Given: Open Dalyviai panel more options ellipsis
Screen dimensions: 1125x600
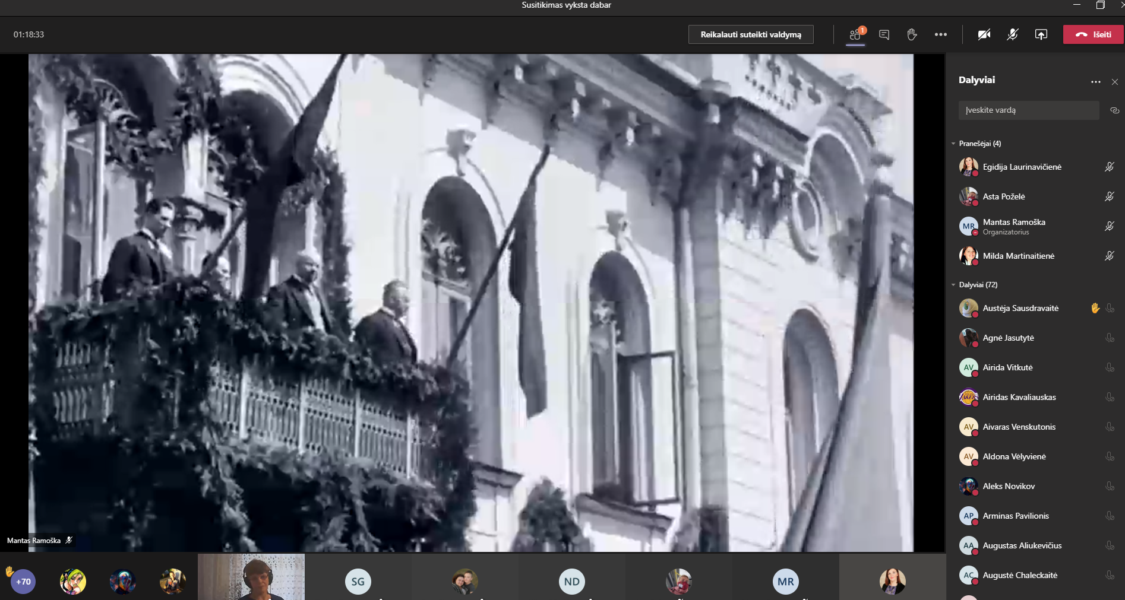Looking at the screenshot, I should 1095,82.
